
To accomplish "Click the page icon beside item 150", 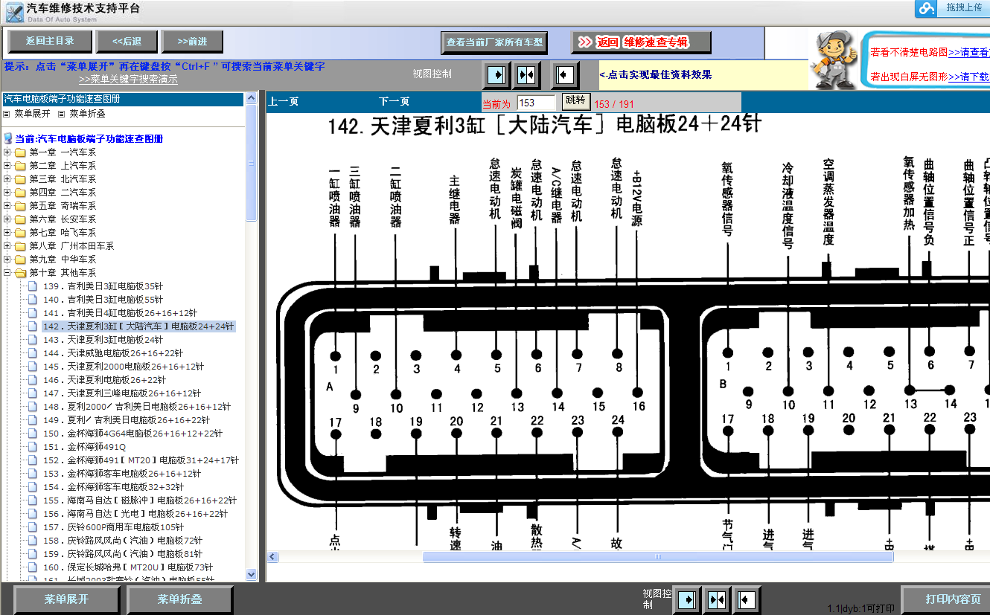I will point(32,434).
